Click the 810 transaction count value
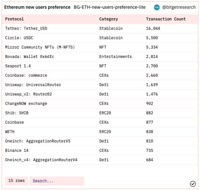This screenshot has height=190, width=200. 150,141
